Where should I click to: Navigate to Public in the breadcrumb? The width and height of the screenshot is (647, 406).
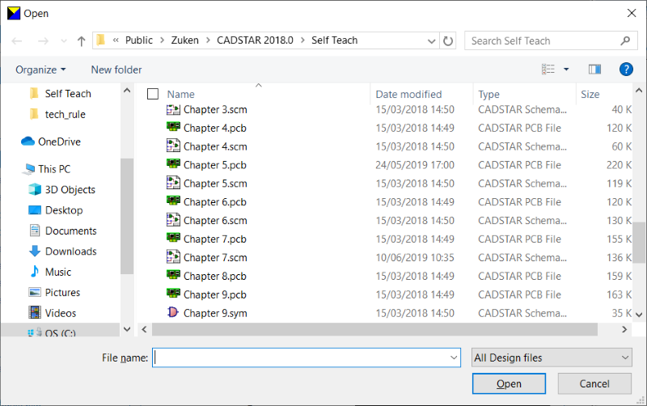click(139, 40)
